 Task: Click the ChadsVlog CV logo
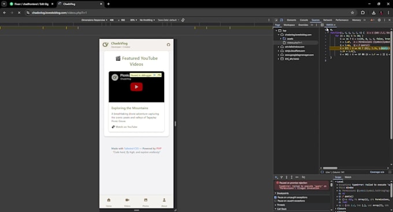pyautogui.click(x=105, y=45)
